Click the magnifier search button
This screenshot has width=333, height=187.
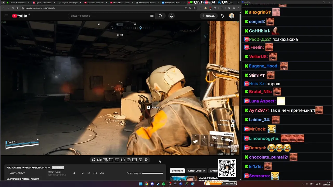(161, 16)
